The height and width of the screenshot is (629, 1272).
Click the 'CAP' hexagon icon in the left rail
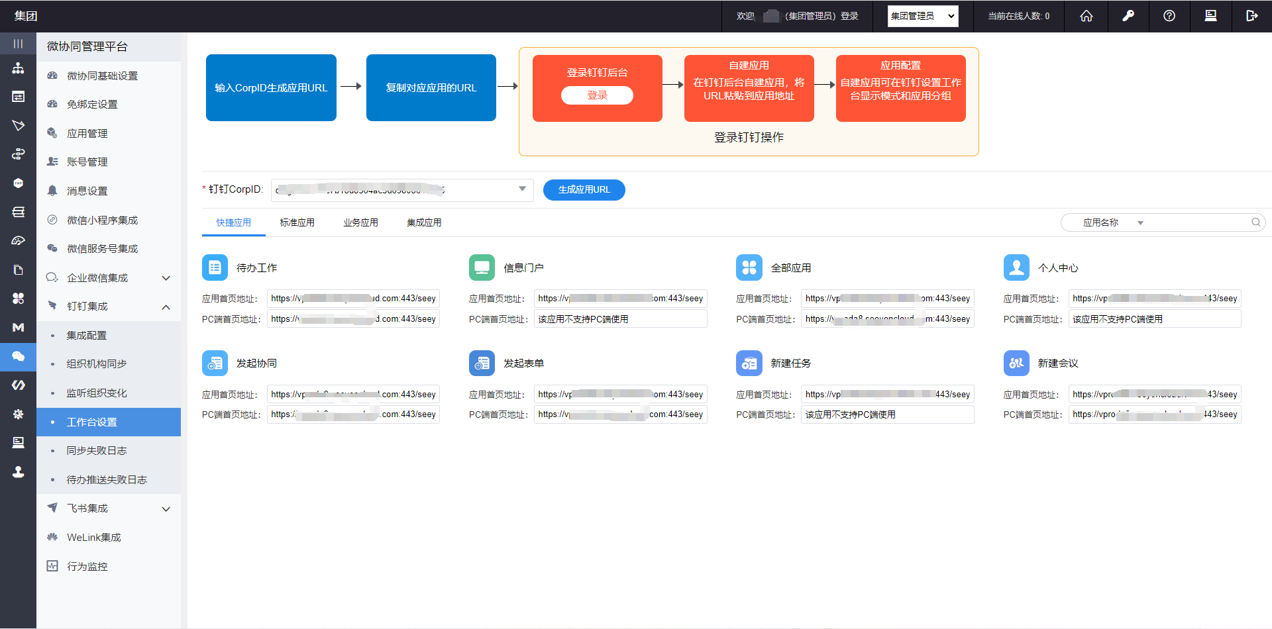click(x=18, y=183)
